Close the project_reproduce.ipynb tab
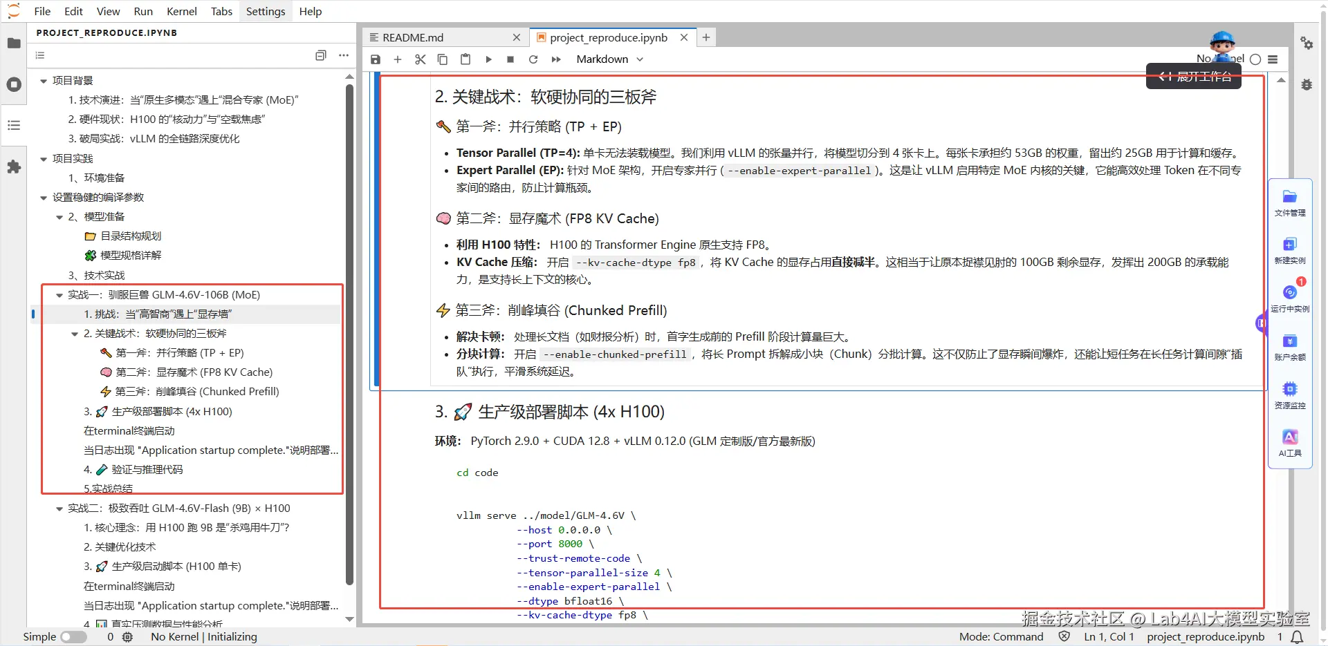 tap(684, 37)
